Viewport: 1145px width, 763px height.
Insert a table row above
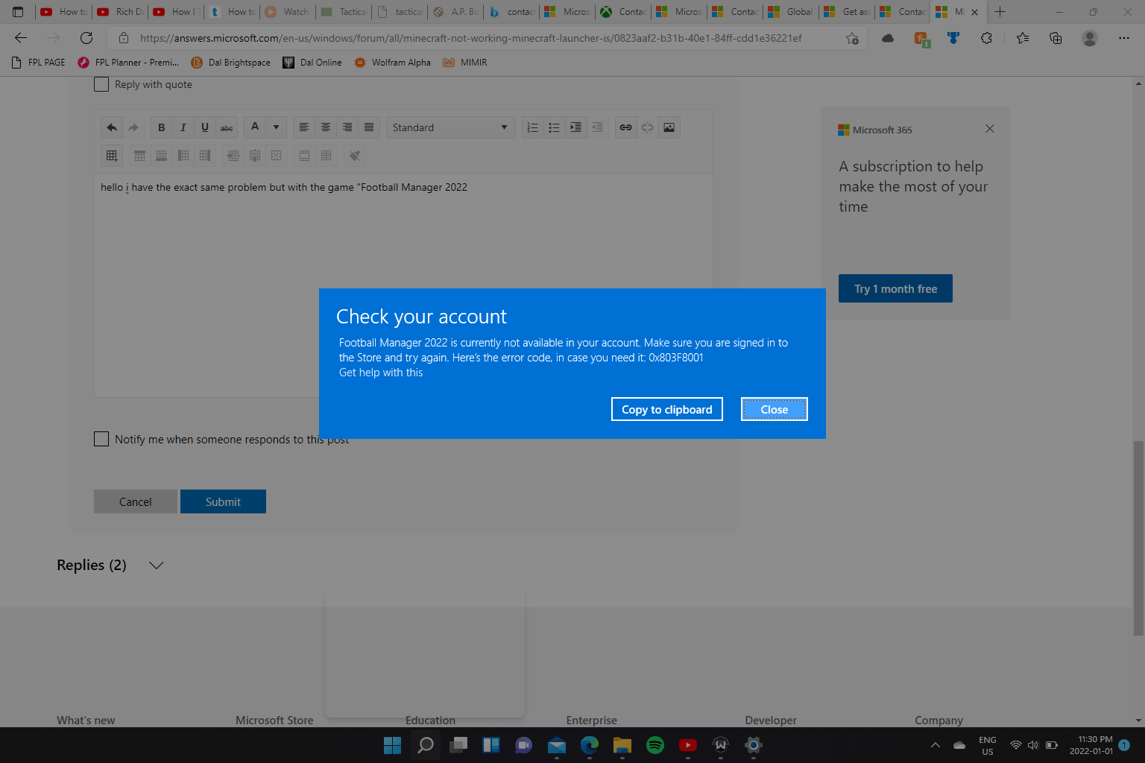[x=139, y=156]
